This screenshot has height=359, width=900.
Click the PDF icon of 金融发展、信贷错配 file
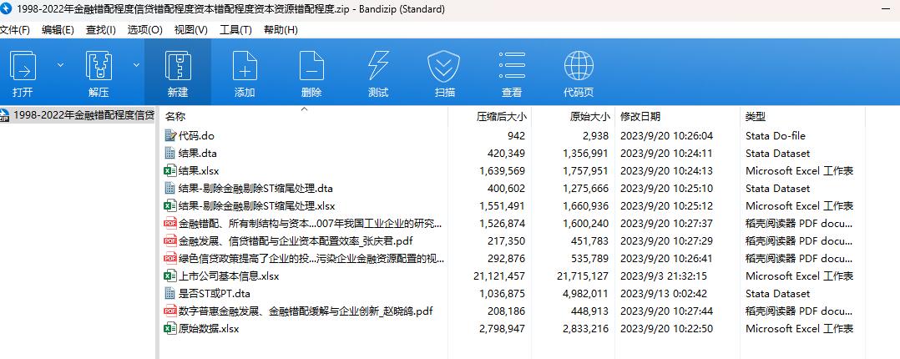pyautogui.click(x=170, y=240)
